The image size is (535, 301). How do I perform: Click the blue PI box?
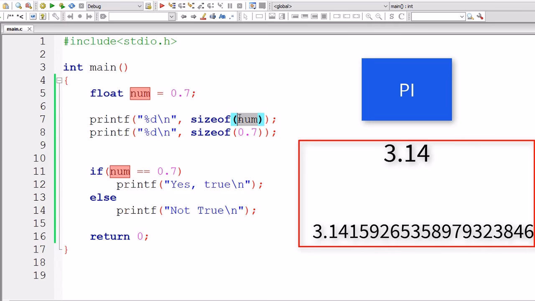407,89
